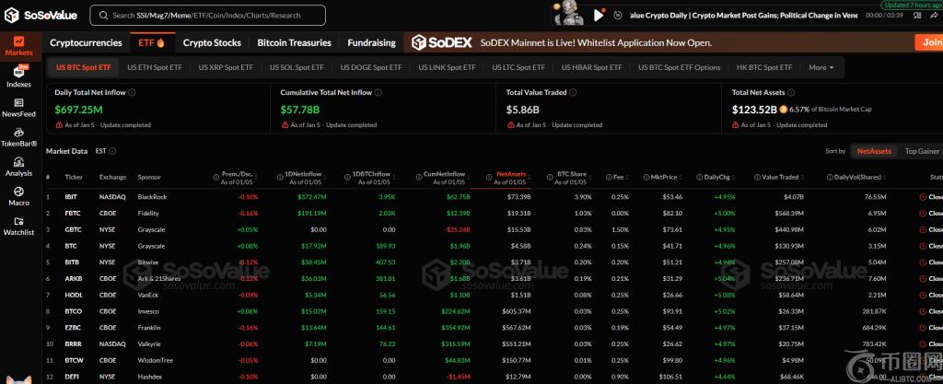Click the SoDEX Mainnet banner text
The image size is (943, 384).
596,42
